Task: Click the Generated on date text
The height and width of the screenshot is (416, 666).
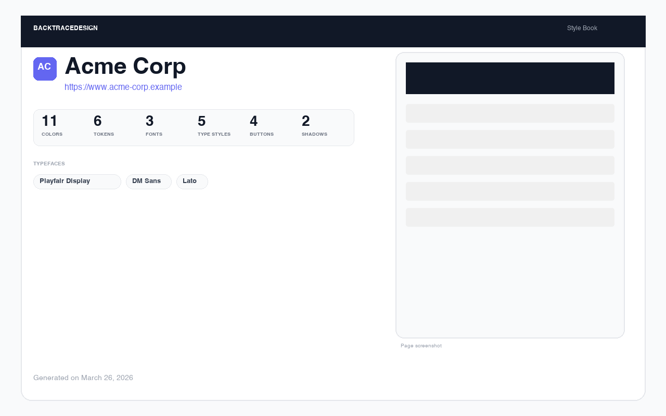Action: [x=83, y=378]
